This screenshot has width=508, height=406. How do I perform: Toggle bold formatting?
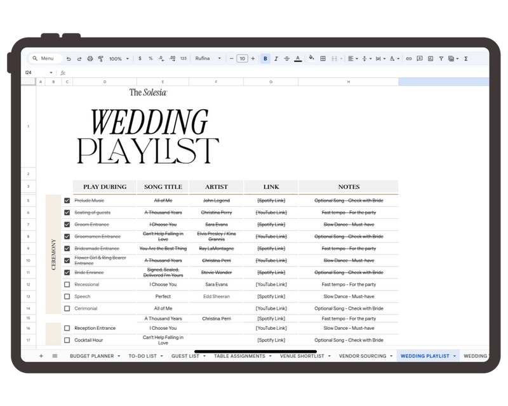coord(265,58)
